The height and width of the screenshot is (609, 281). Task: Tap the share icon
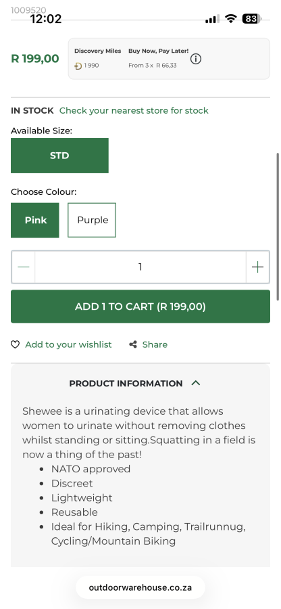coord(133,344)
